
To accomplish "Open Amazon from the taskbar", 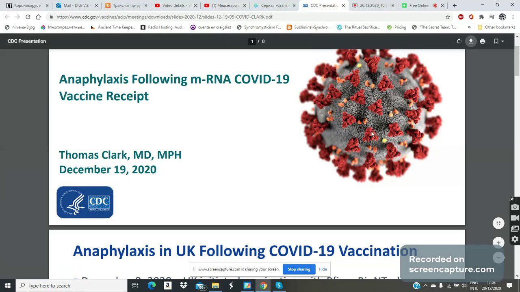I will 167,286.
